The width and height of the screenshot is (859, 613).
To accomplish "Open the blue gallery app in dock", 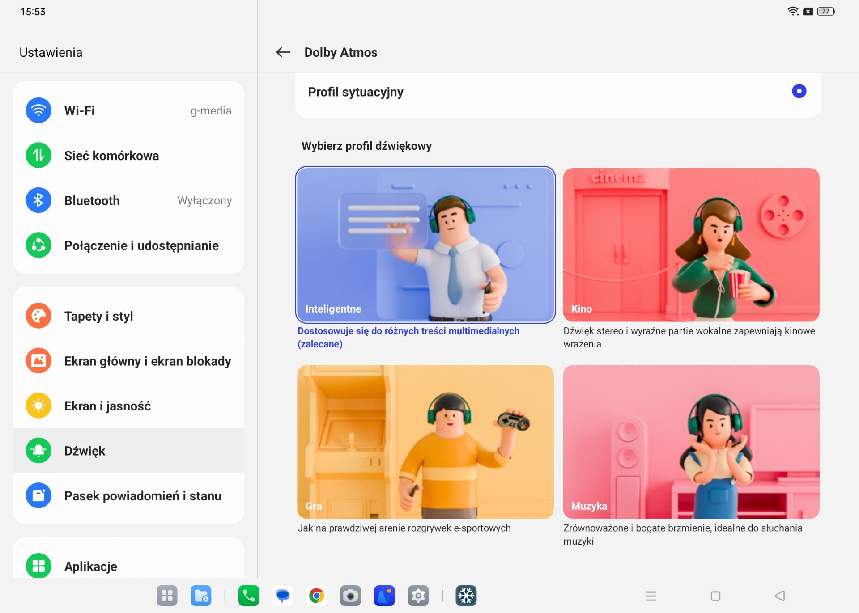I will [384, 596].
